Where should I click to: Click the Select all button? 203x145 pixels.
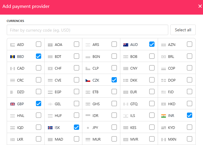point(183,30)
